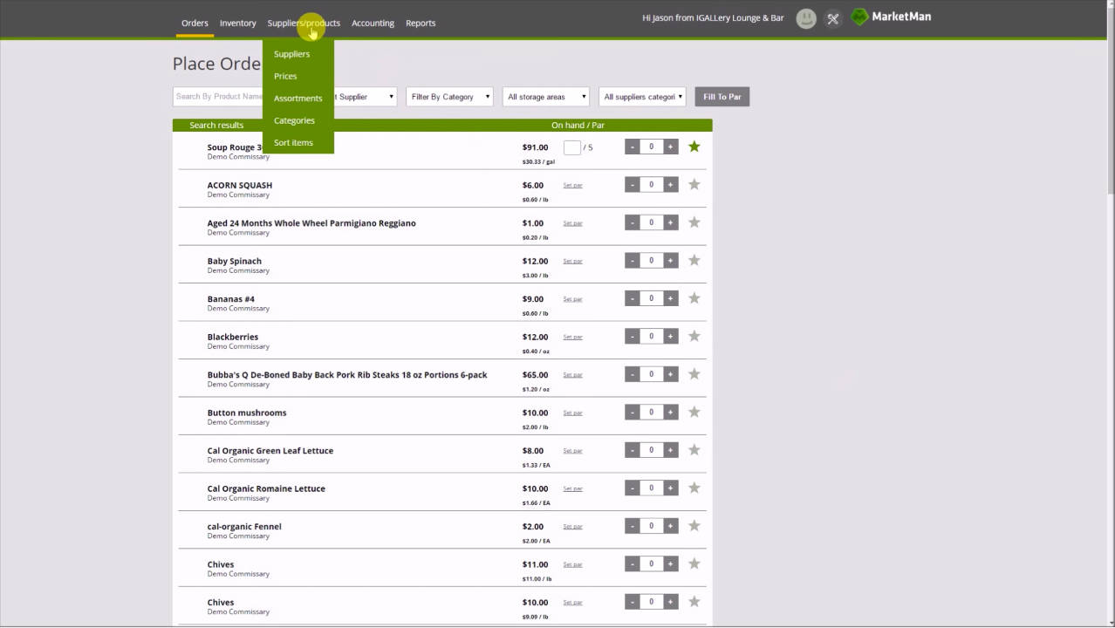Expand the All storage areas dropdown

545,97
